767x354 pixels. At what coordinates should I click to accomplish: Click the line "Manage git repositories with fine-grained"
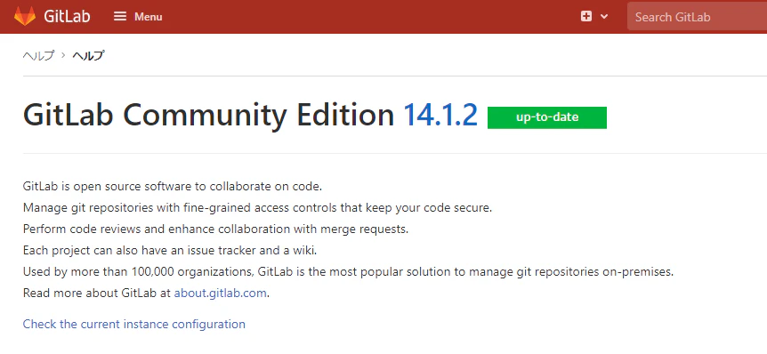tap(257, 208)
